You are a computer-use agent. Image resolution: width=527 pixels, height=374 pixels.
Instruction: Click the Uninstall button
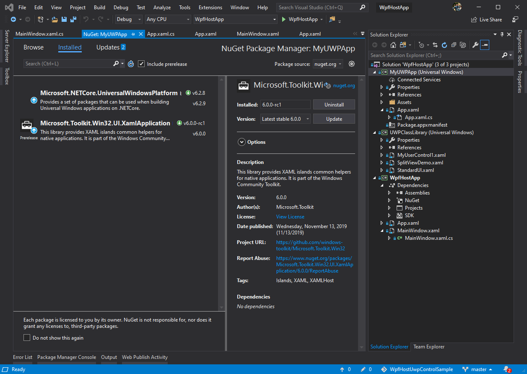click(x=334, y=105)
